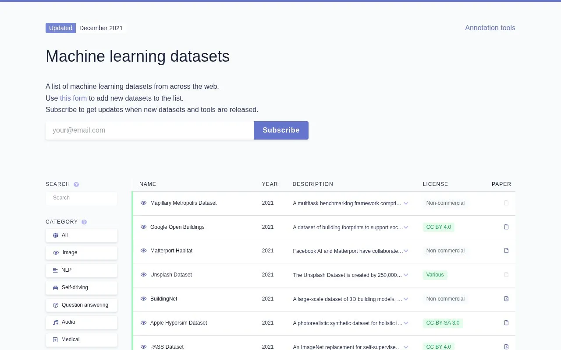Click the year 2021 in BuildingNet row

268,299
